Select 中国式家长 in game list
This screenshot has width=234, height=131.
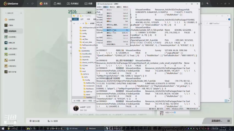[11, 66]
